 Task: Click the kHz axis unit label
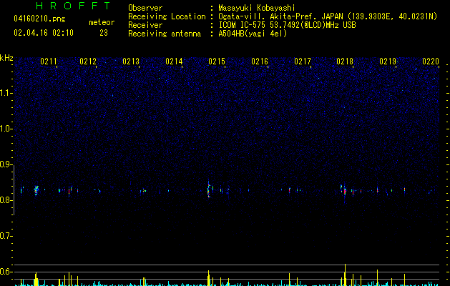click(x=6, y=58)
